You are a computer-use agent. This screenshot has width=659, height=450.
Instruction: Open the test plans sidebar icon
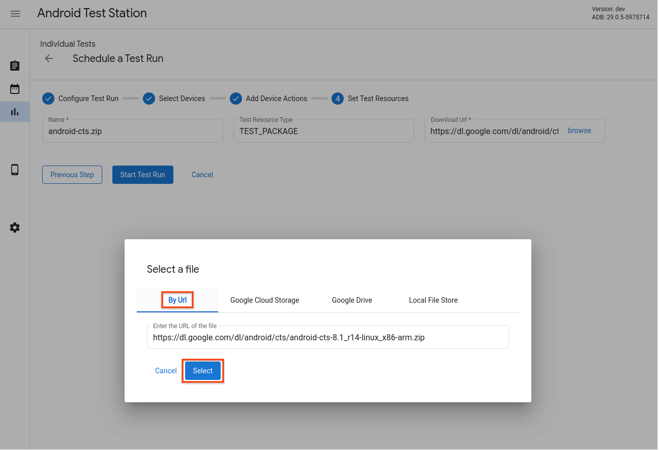pos(15,66)
